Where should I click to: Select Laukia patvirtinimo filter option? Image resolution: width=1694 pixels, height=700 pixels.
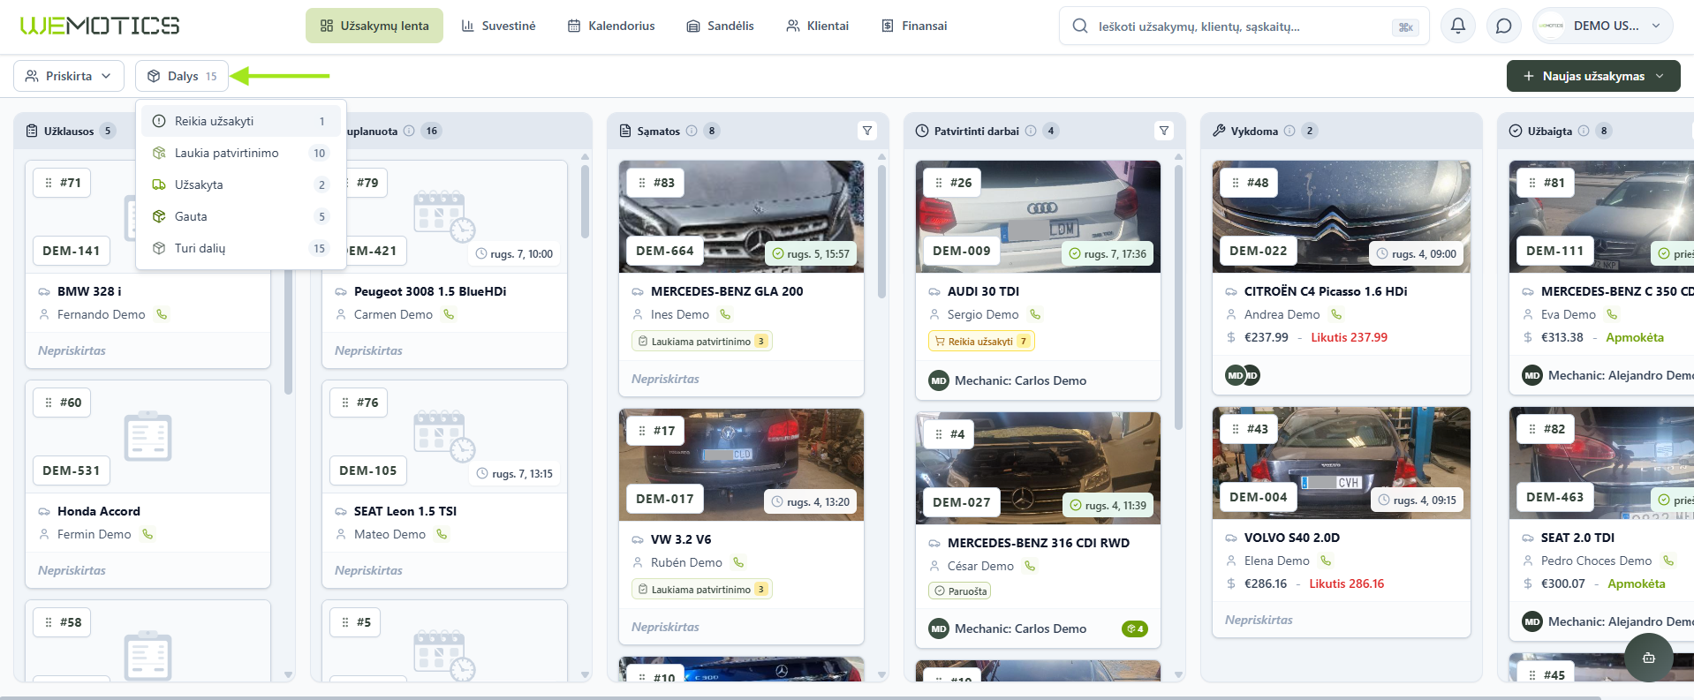pos(240,153)
